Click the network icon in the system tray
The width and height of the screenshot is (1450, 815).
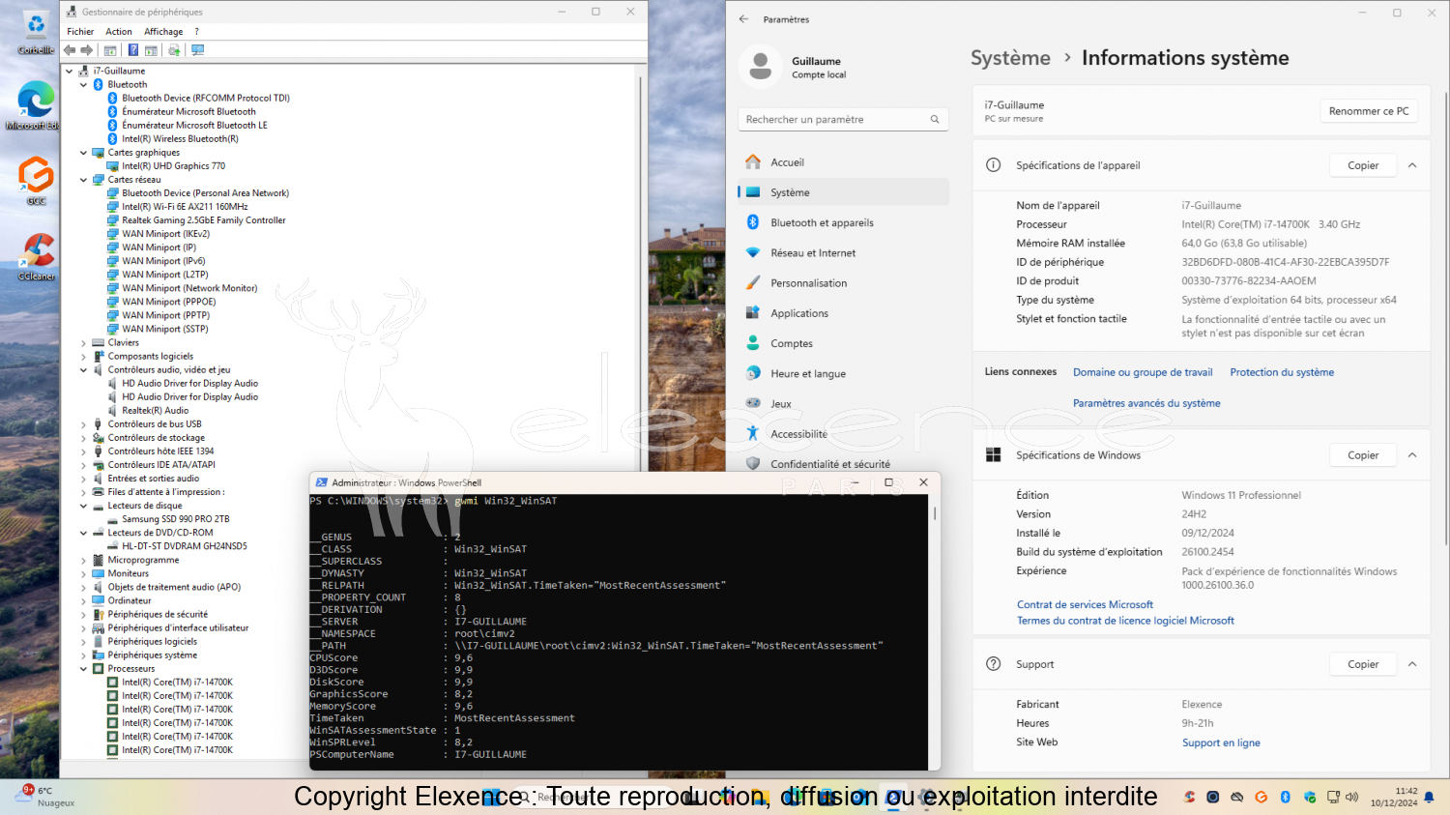pyautogui.click(x=1333, y=798)
